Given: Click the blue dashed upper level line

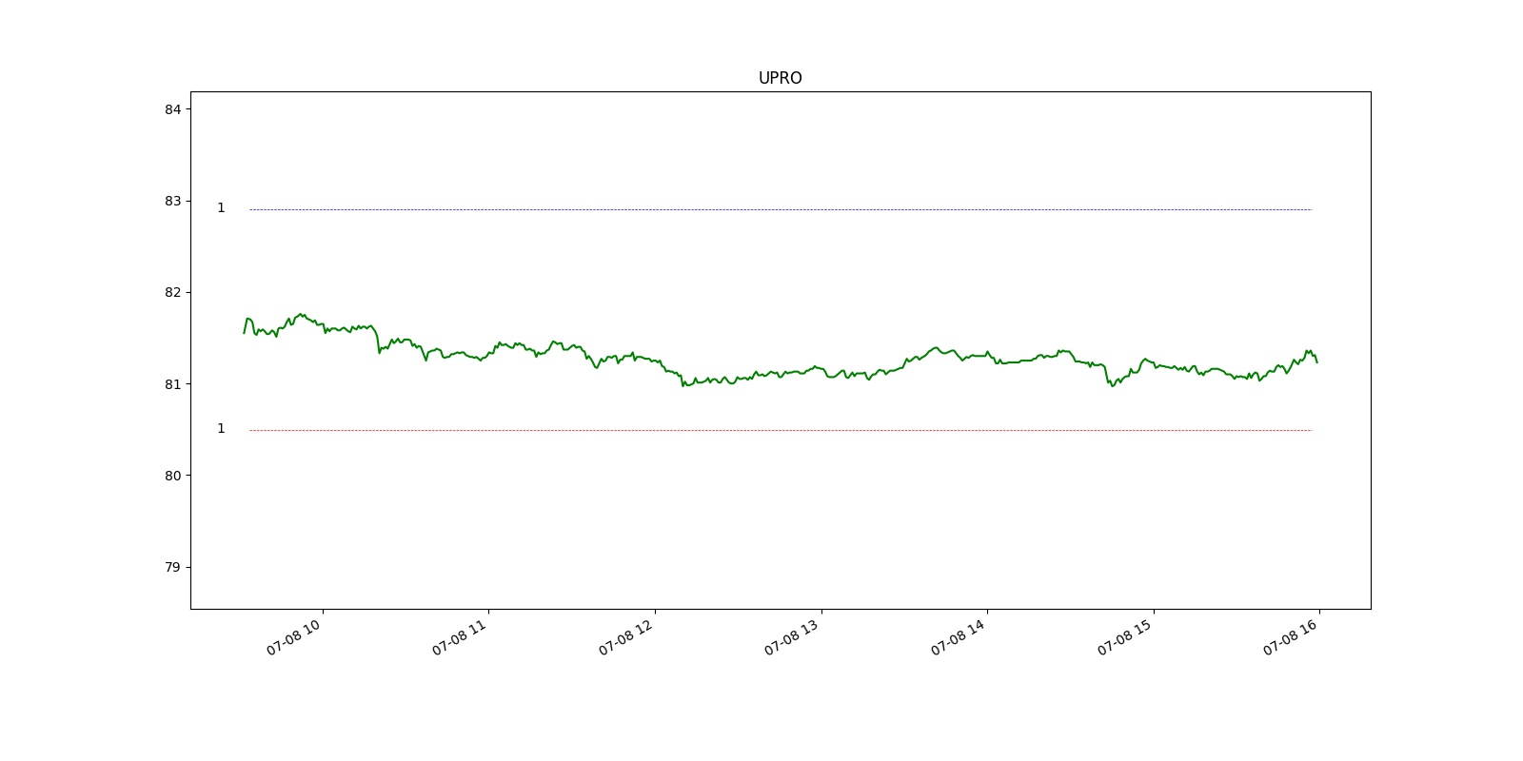Looking at the screenshot, I should pyautogui.click(x=781, y=209).
